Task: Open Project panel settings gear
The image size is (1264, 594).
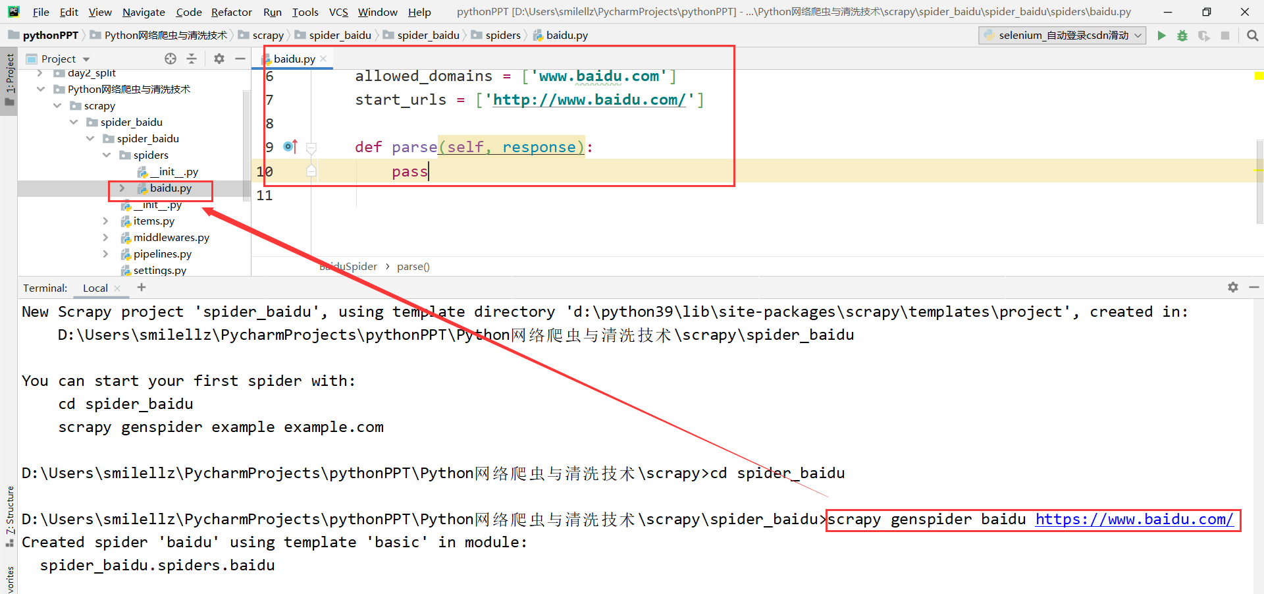Action: coord(219,59)
